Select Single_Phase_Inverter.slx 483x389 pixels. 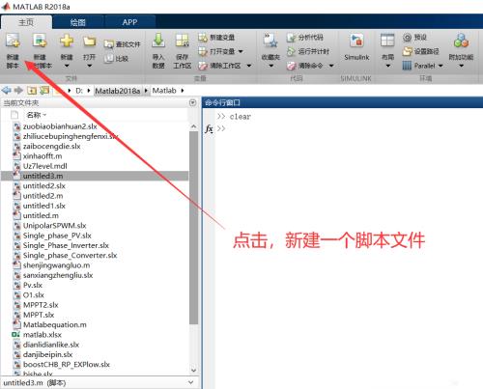pyautogui.click(x=66, y=245)
